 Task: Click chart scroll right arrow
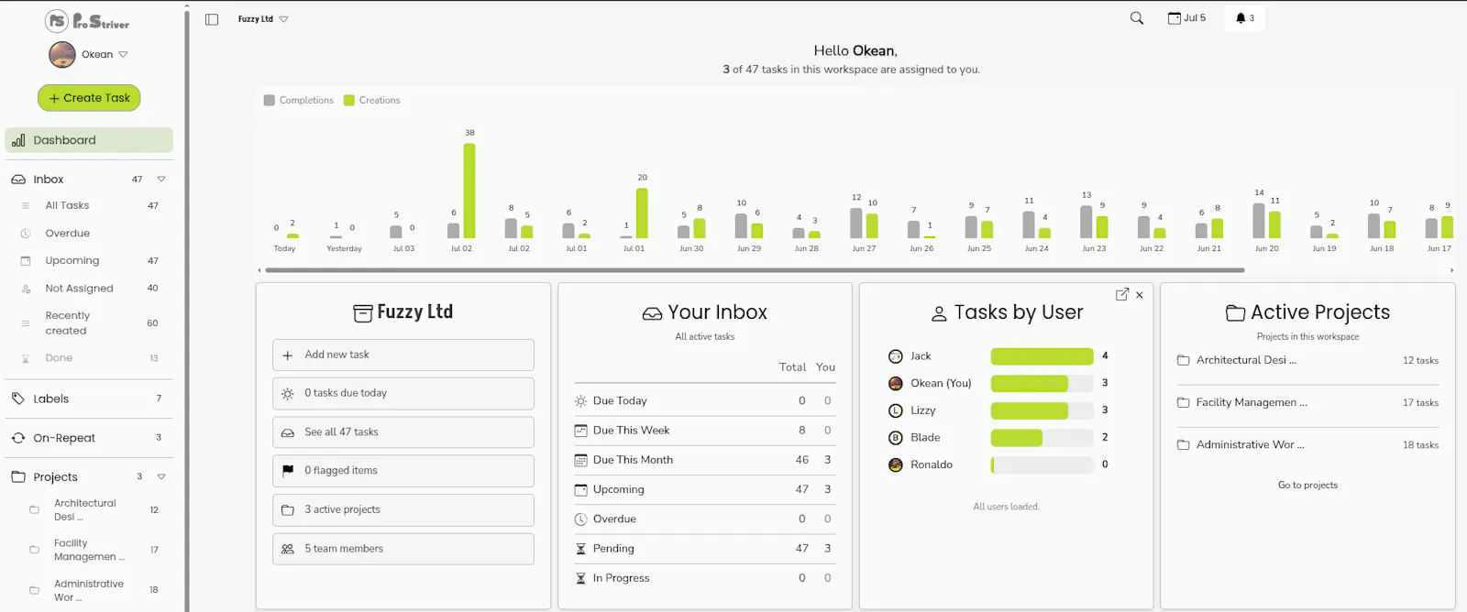pos(1451,270)
